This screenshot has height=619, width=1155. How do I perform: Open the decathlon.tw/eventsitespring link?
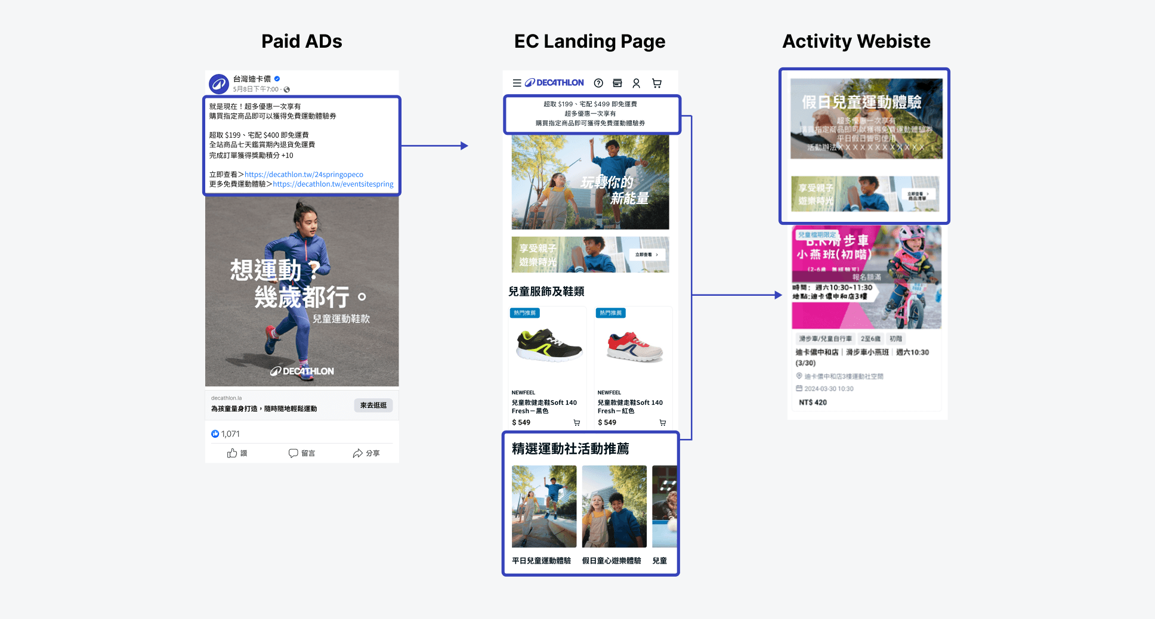tap(333, 184)
